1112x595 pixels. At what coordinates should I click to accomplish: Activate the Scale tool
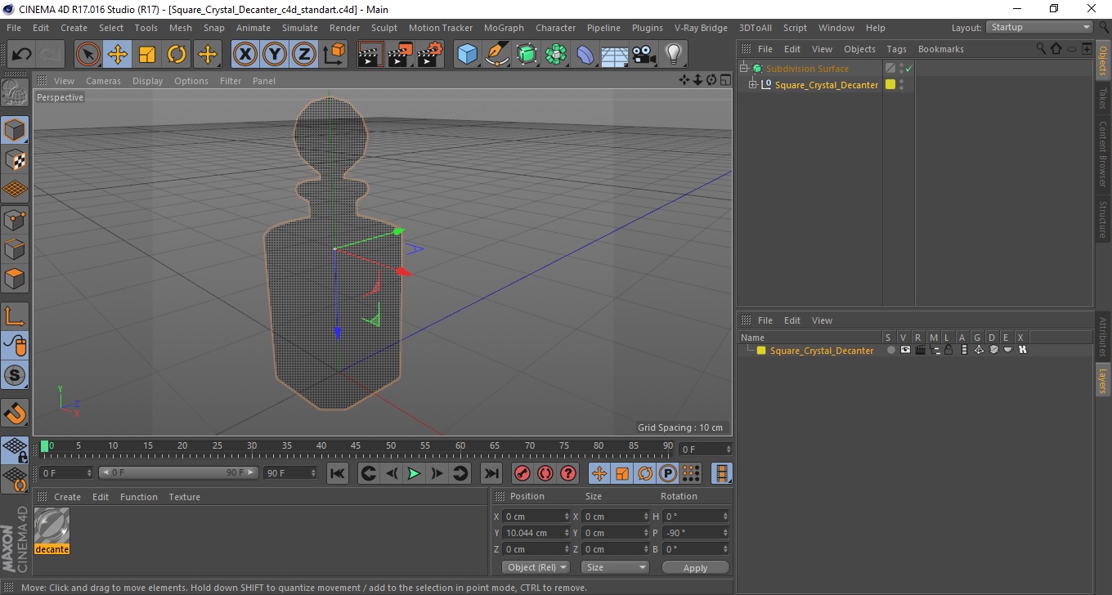147,55
